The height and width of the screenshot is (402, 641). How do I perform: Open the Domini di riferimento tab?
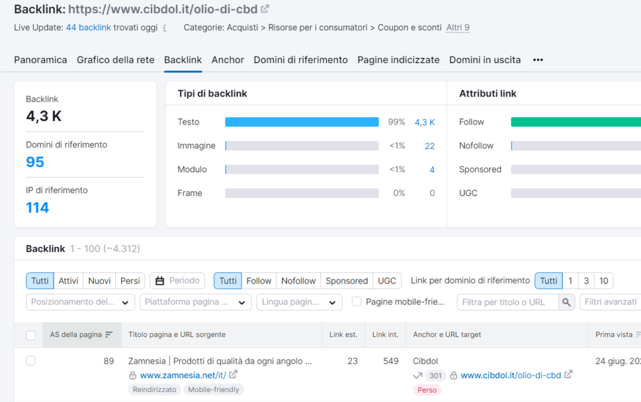(300, 60)
